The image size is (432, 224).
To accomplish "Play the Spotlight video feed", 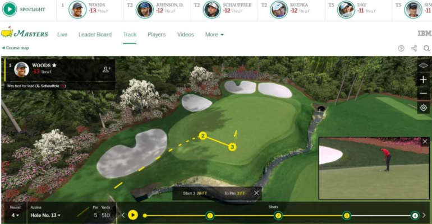I will [x=10, y=9].
